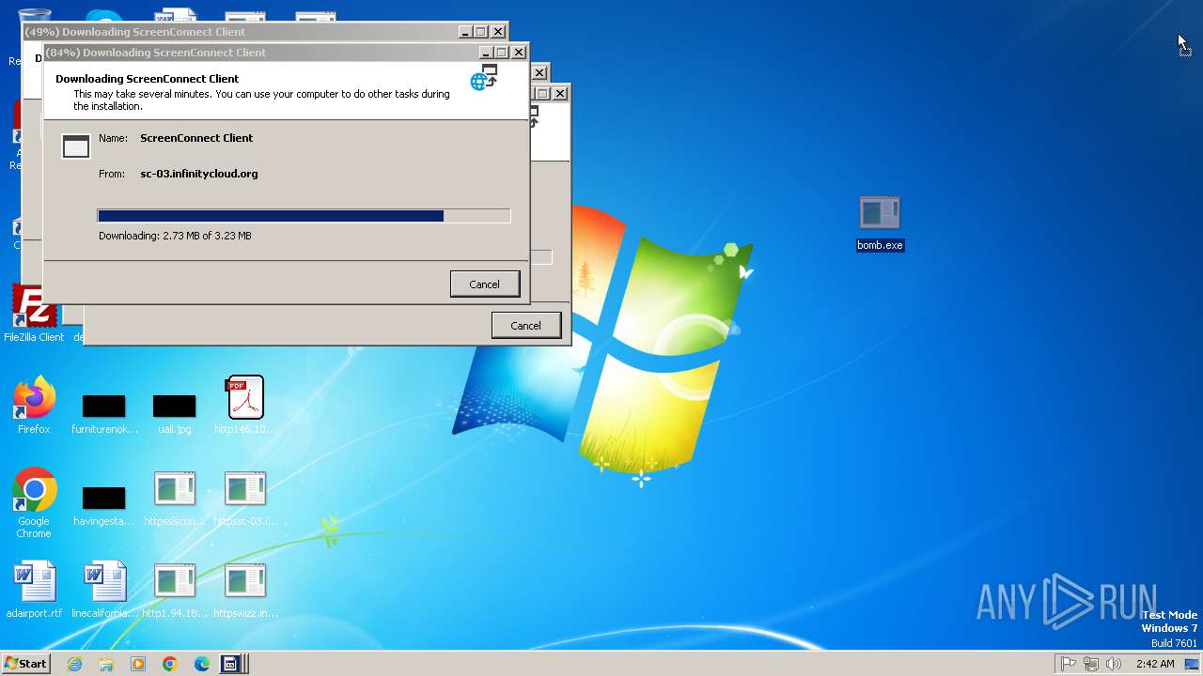This screenshot has width=1203, height=676.
Task: Select the Firefox desktop shortcut
Action: [x=34, y=406]
